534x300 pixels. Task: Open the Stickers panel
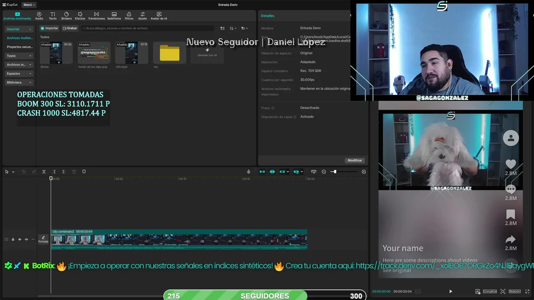66,16
